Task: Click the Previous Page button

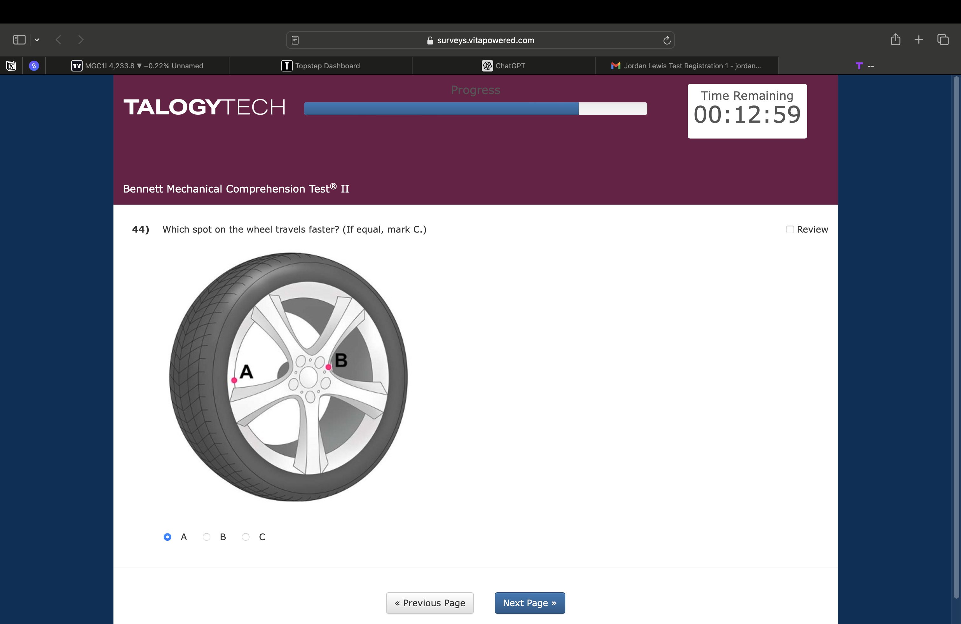Action: click(x=430, y=603)
